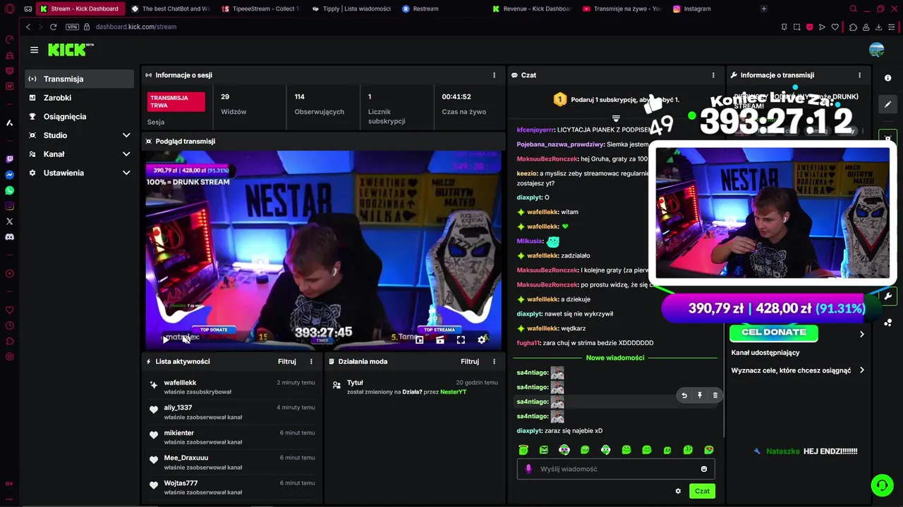The width and height of the screenshot is (903, 507).
Task: Open chat settings gear next to Czat button
Action: point(678,491)
